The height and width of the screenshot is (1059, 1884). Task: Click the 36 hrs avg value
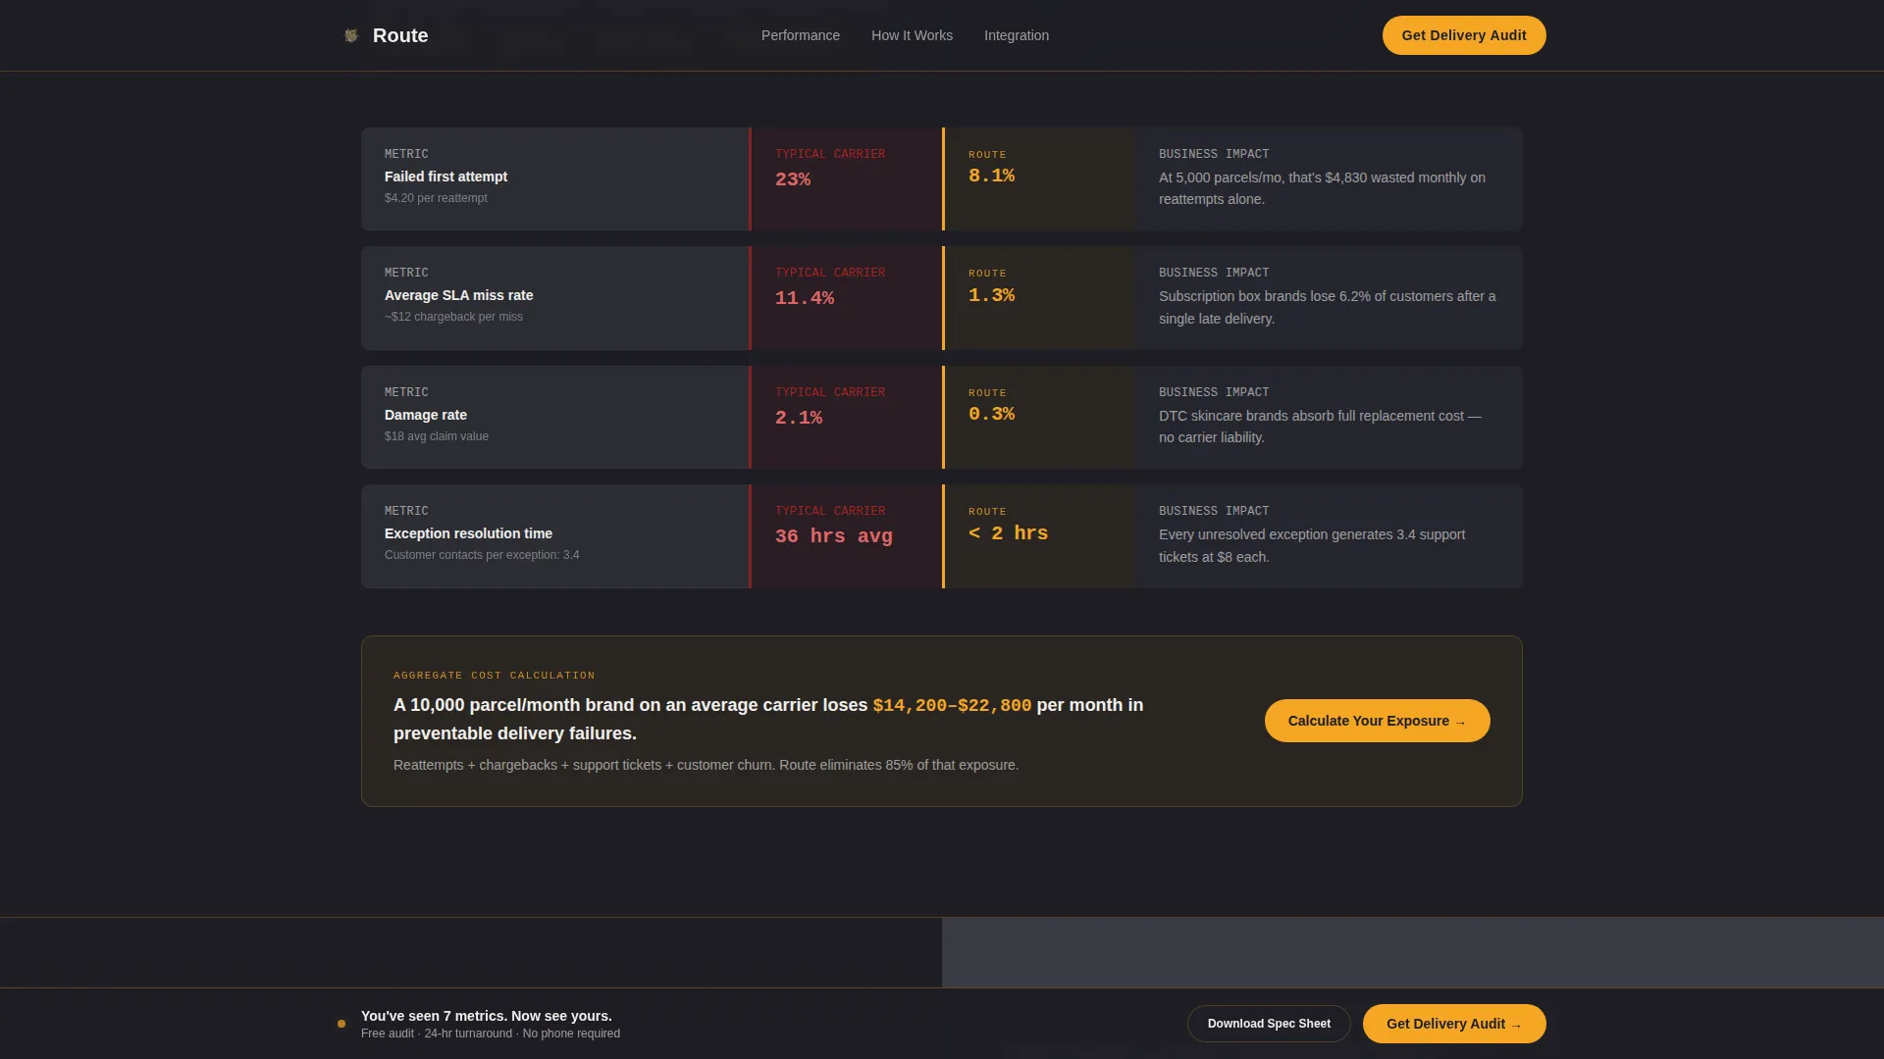[x=834, y=536]
